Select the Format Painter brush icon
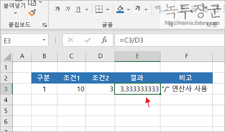The height and width of the screenshot is (132, 225). click(32, 13)
